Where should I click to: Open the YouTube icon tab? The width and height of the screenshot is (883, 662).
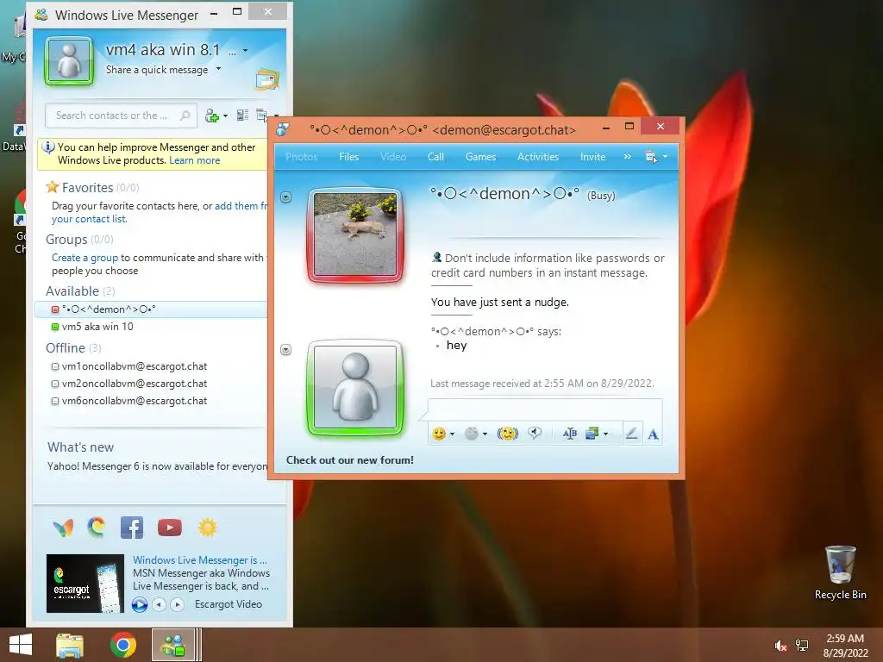coord(170,528)
